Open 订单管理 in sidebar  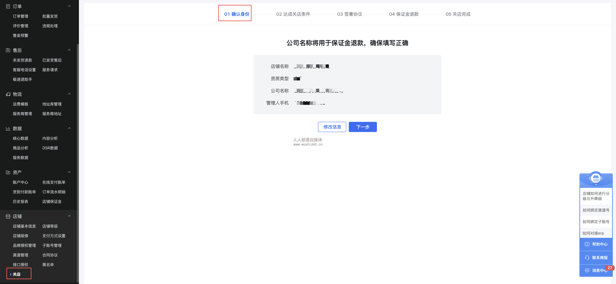21,16
